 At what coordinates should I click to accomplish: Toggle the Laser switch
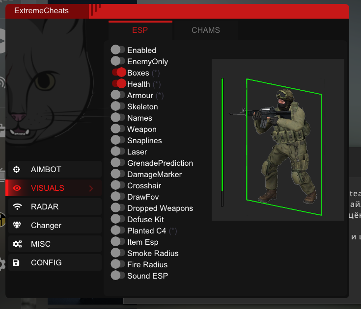point(118,151)
